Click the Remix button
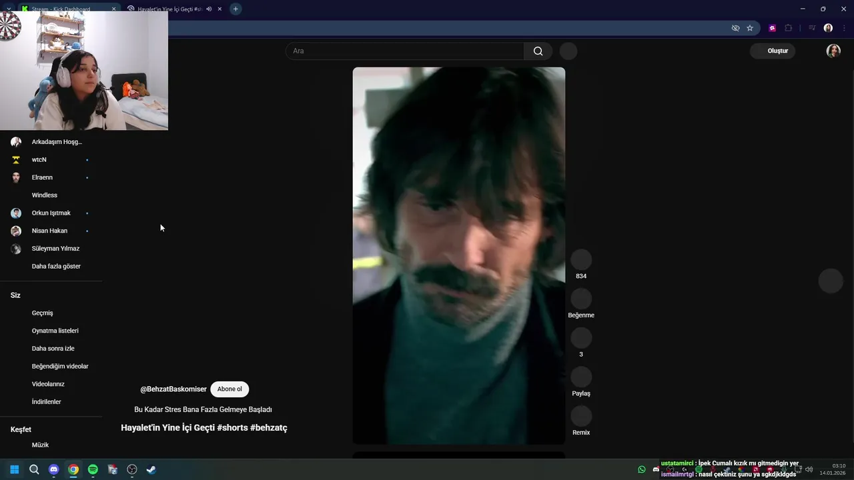Image resolution: width=854 pixels, height=480 pixels. click(581, 416)
